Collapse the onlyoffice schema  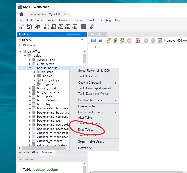pos(20,52)
